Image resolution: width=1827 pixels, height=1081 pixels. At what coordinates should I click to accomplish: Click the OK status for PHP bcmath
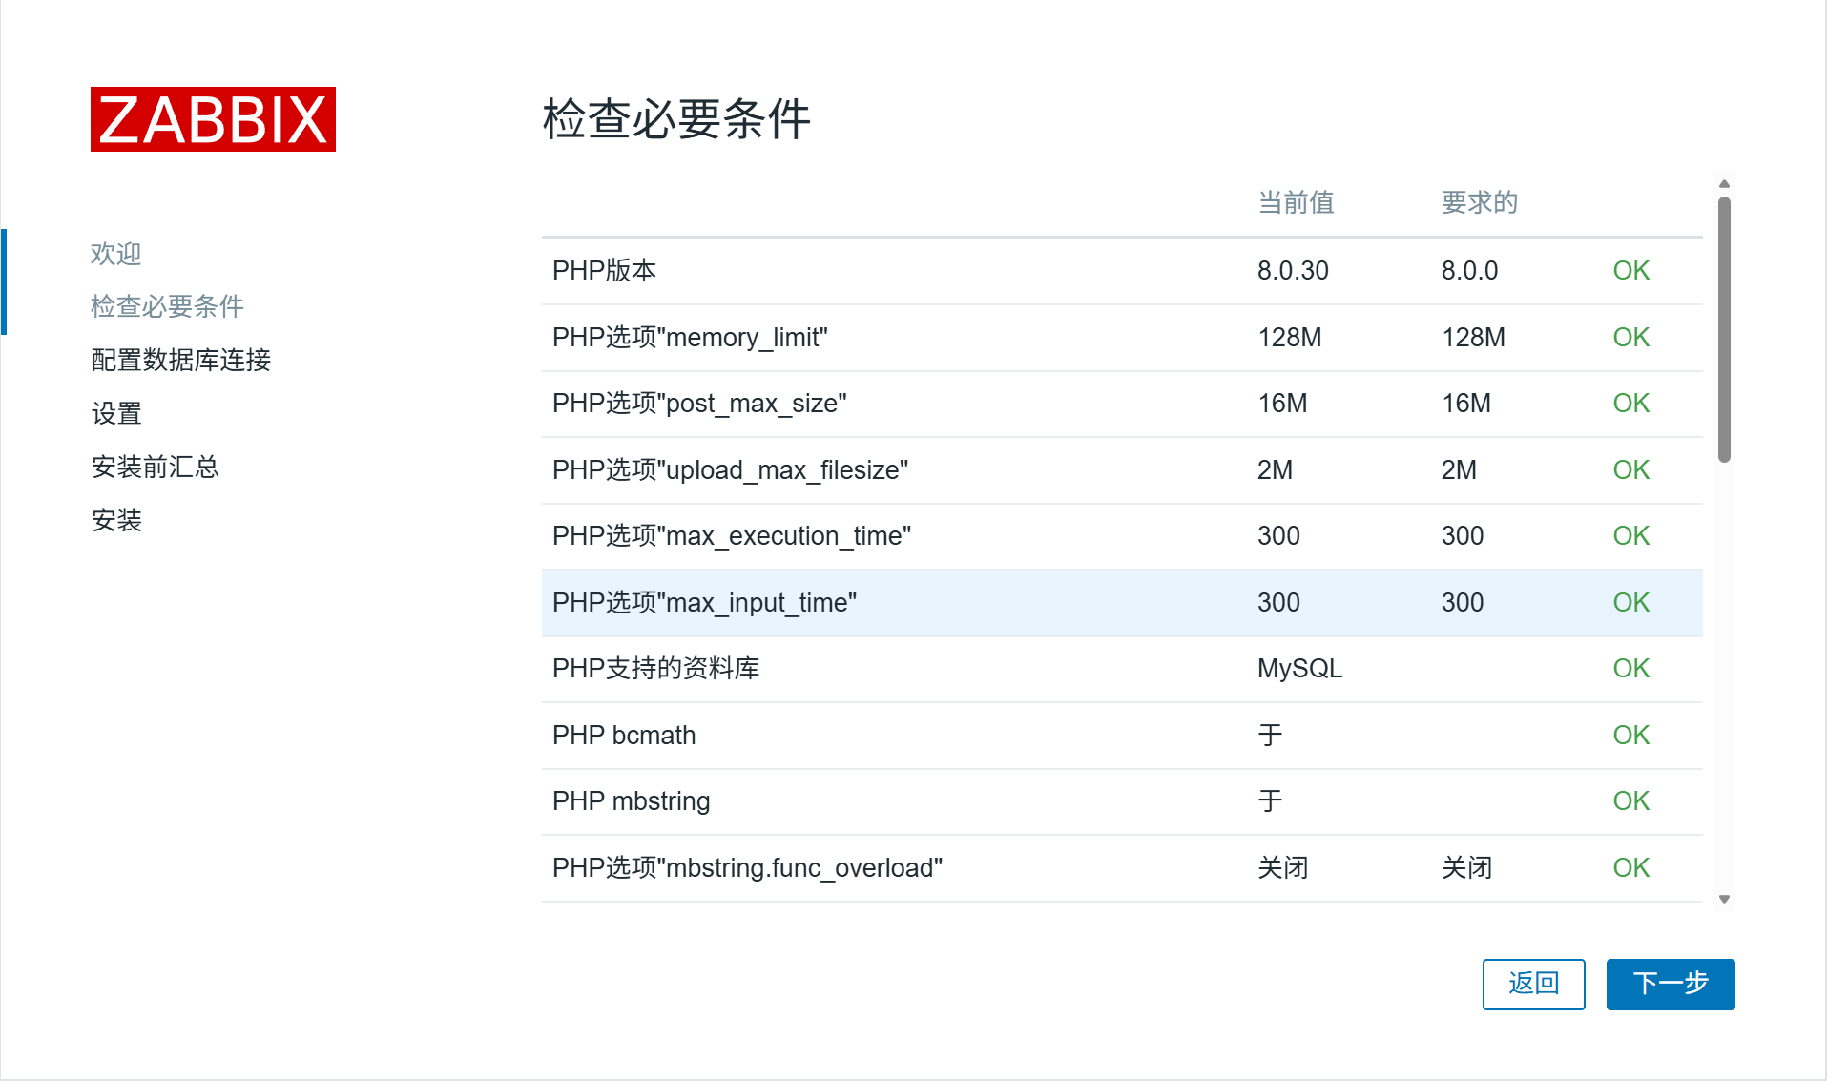(1630, 736)
